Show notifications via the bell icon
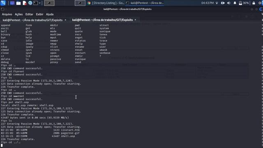This screenshot has height=148, width=263. click(x=235, y=3)
